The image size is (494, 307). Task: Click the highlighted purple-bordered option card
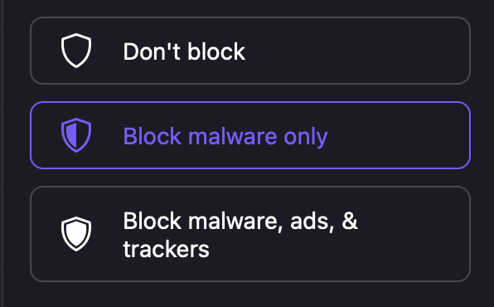coord(250,135)
